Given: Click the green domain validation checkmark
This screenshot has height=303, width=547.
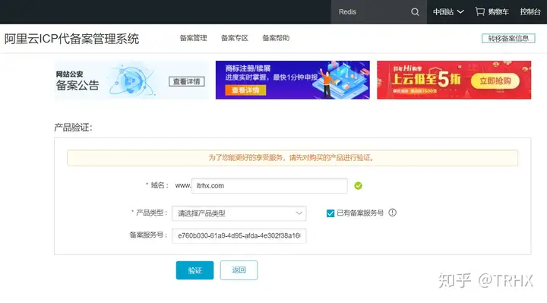Looking at the screenshot, I should point(359,186).
